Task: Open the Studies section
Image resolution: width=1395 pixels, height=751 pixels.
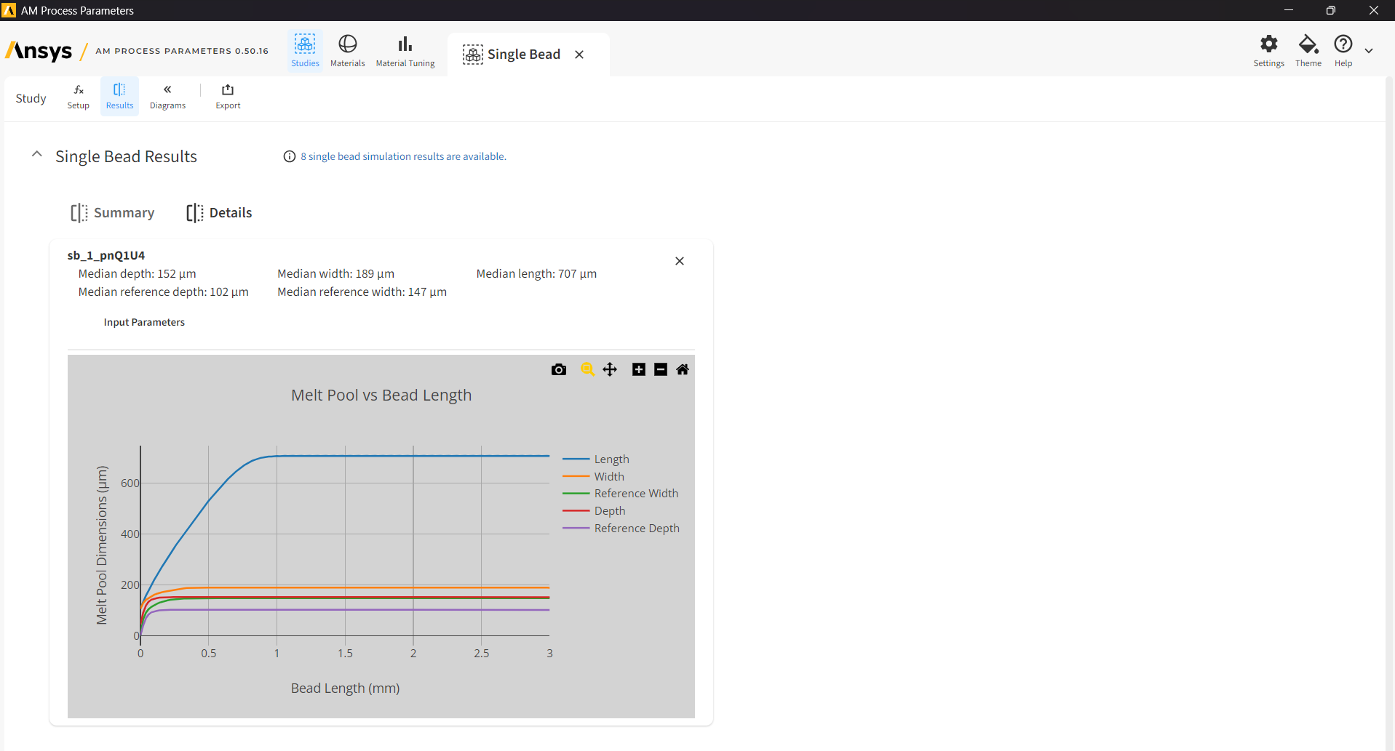Action: pyautogui.click(x=305, y=51)
